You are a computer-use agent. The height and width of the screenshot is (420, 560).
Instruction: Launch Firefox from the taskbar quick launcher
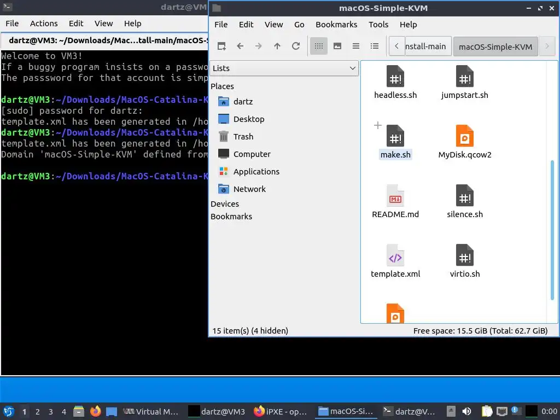[95, 411]
